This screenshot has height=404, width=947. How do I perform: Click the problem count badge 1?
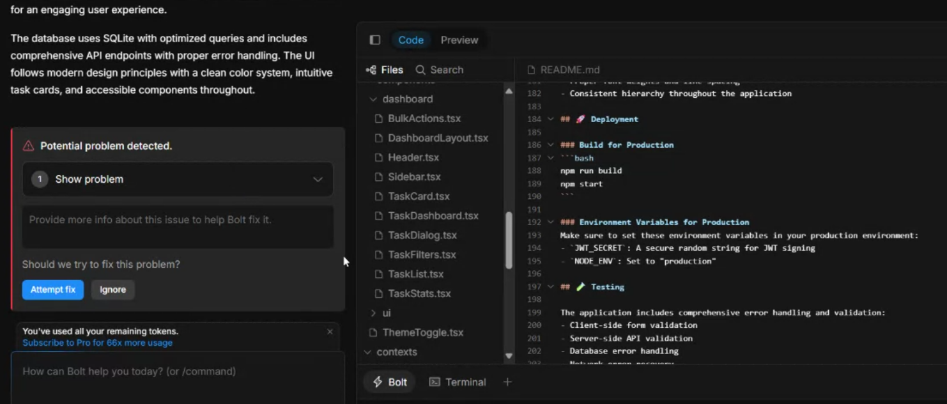40,179
